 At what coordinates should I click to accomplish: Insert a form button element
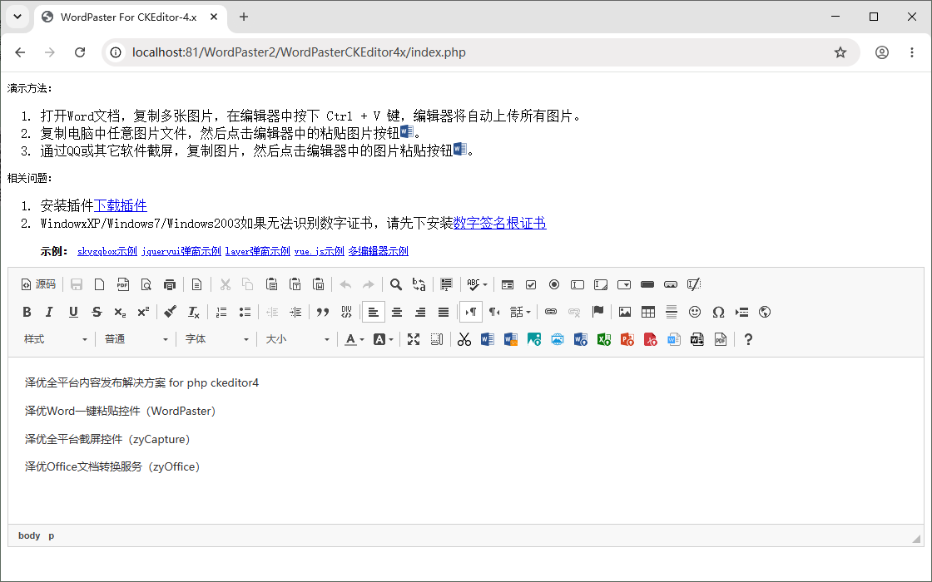click(x=647, y=284)
